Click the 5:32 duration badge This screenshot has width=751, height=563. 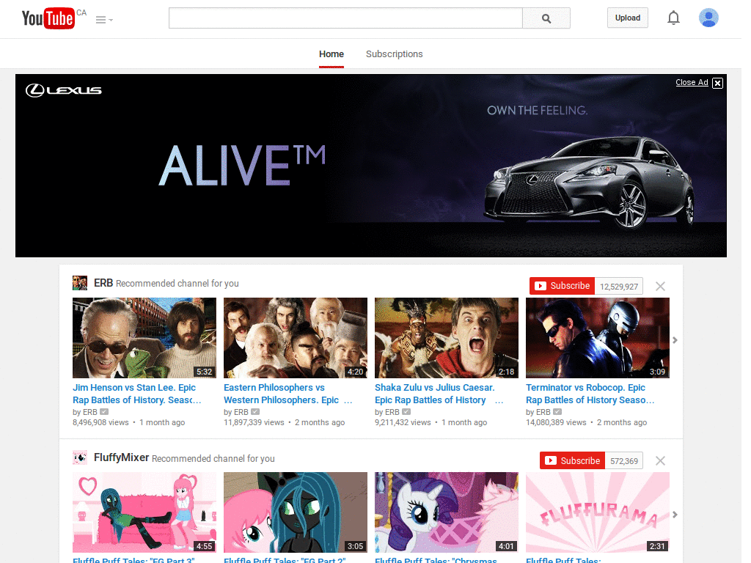204,372
